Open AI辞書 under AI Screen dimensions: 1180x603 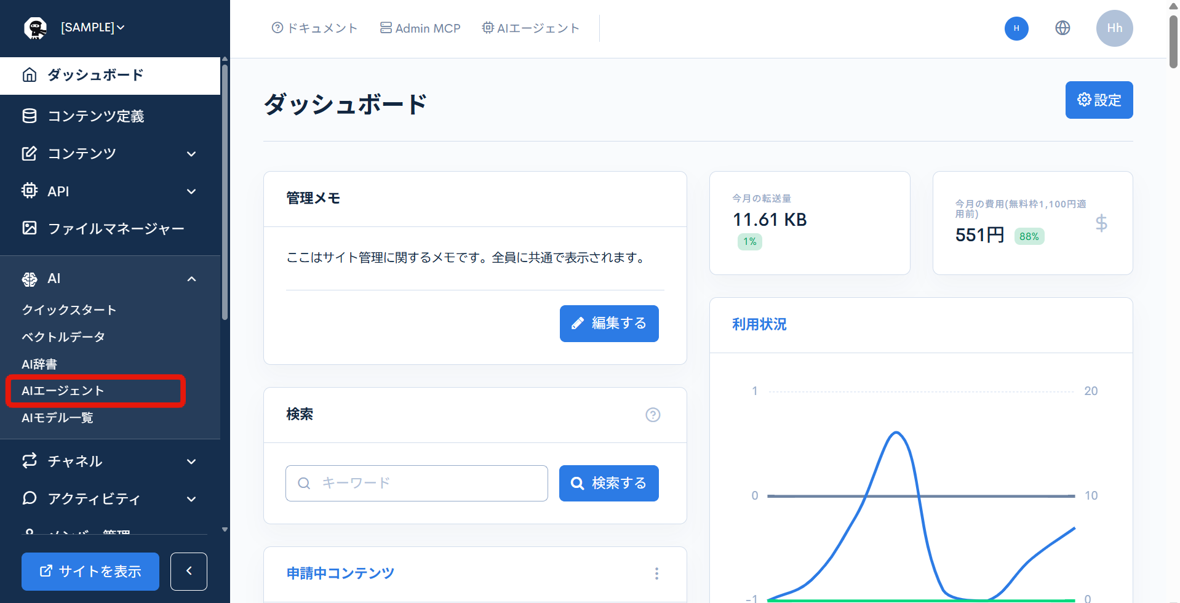(39, 364)
